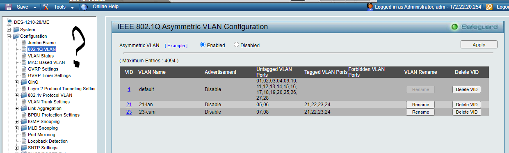Collapse the Configuration tree node
Screen dimensions: 509x153
(9, 36)
